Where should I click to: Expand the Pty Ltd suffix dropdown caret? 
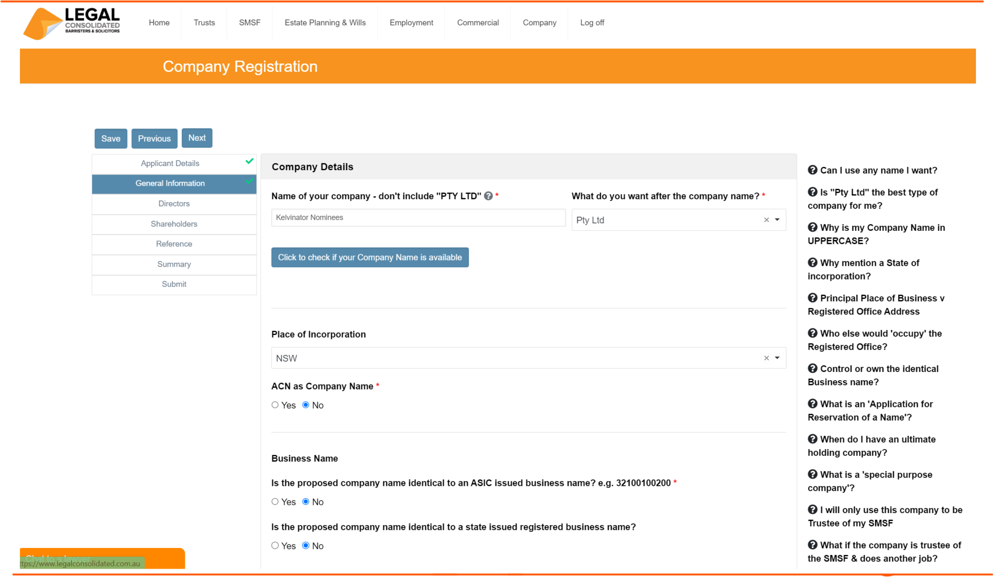click(778, 220)
